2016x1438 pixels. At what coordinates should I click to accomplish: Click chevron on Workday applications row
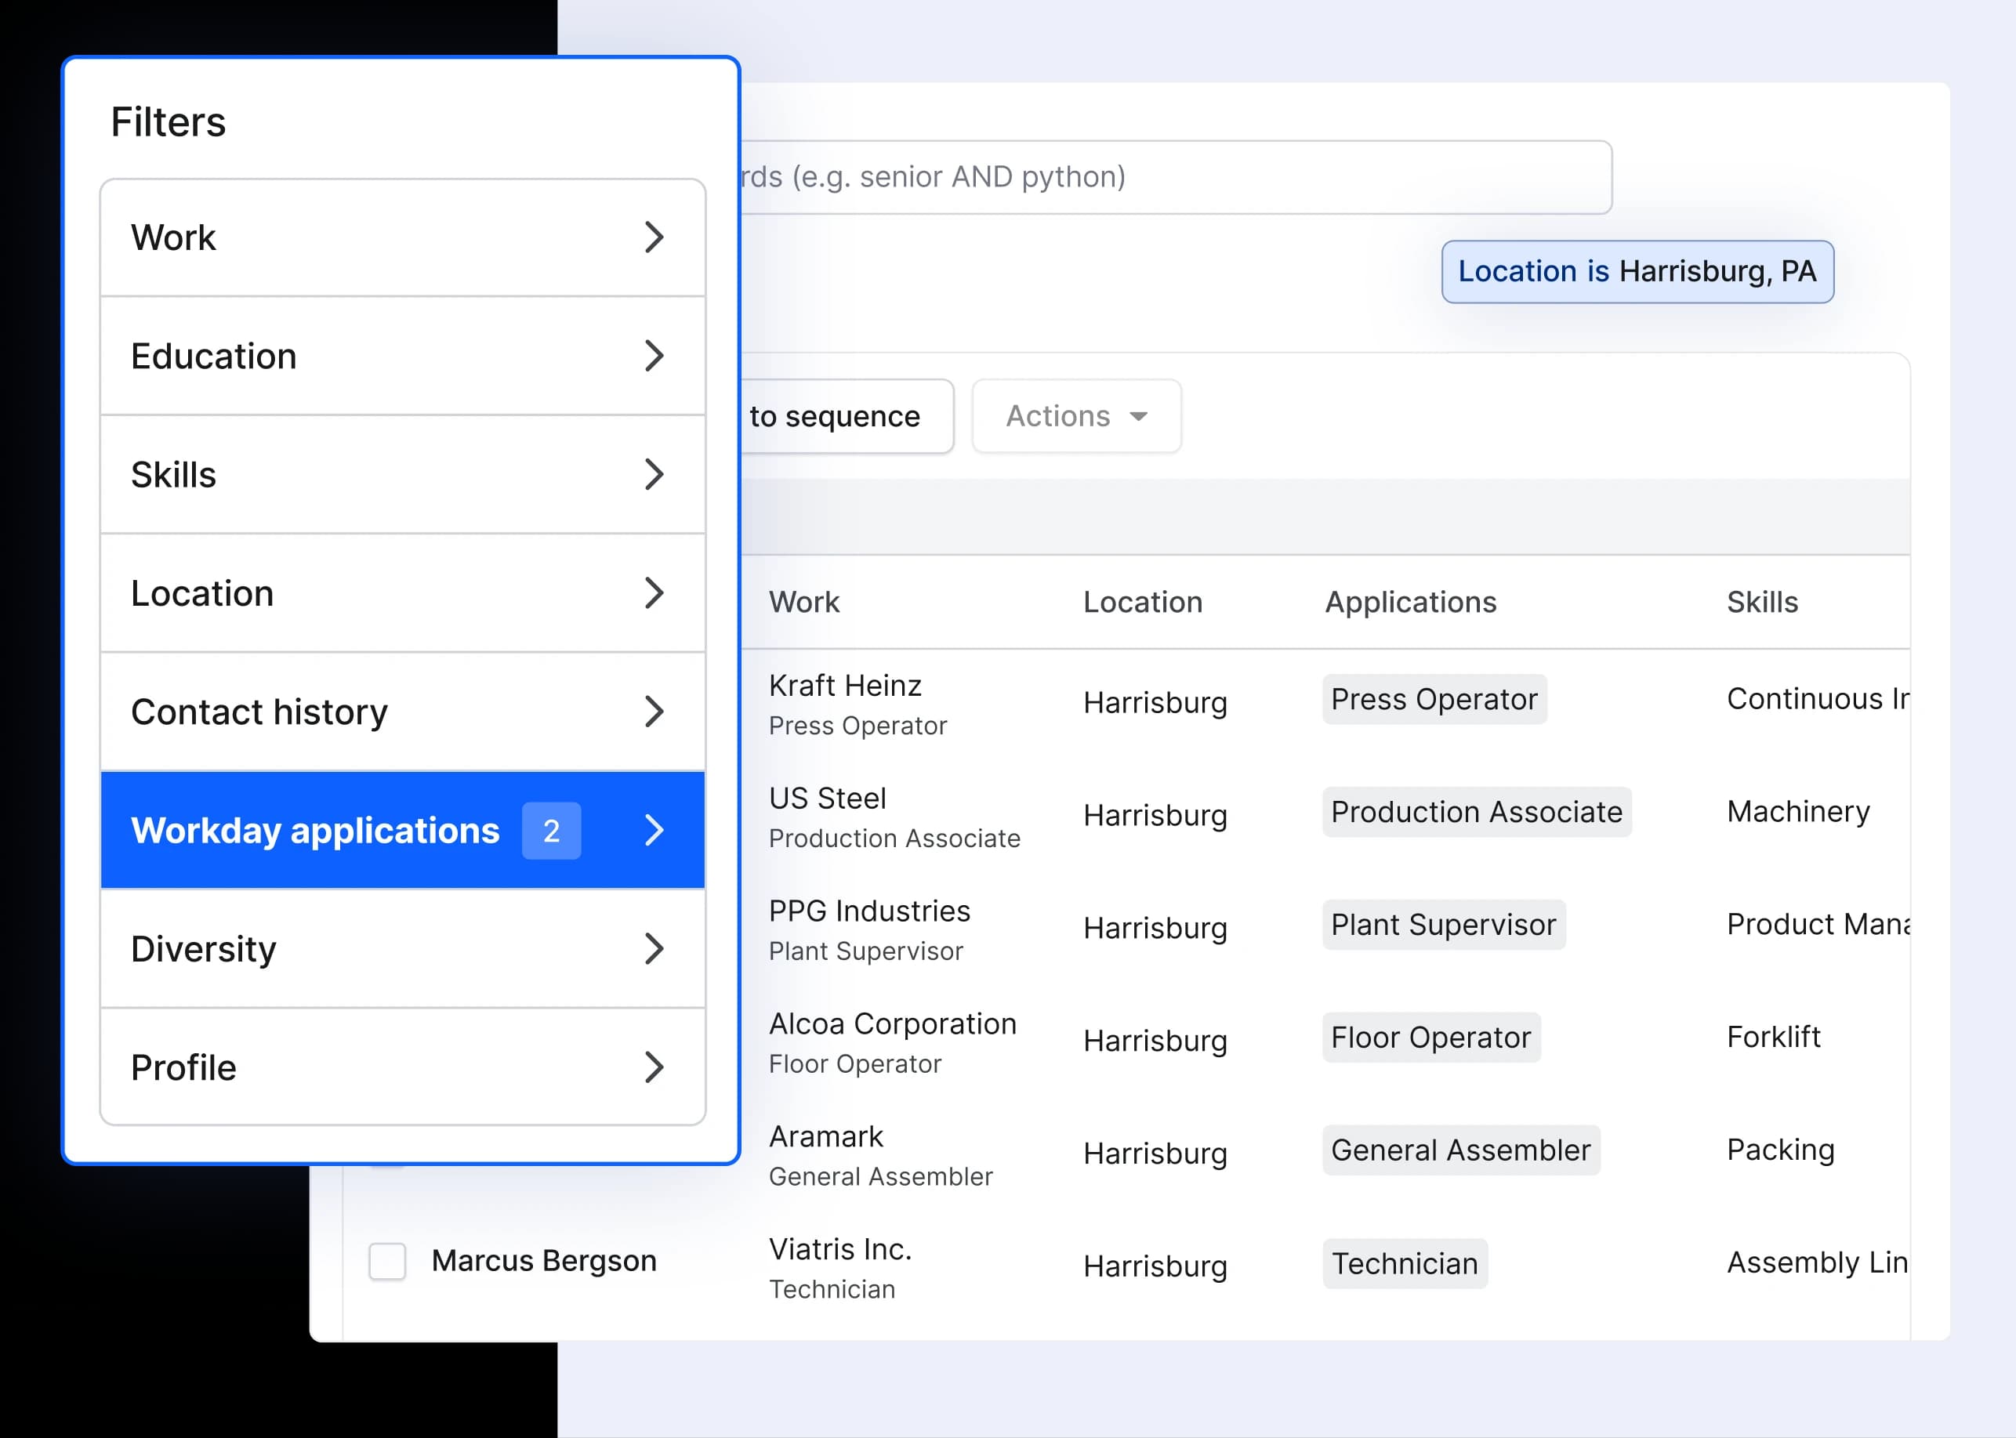pos(654,831)
